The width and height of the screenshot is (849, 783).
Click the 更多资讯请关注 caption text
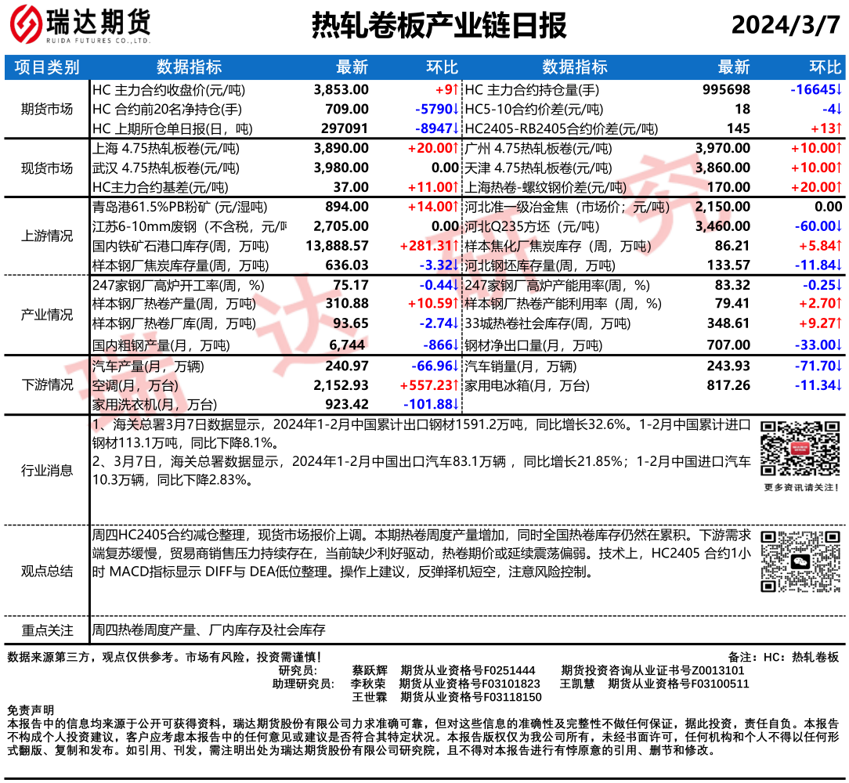coord(800,488)
